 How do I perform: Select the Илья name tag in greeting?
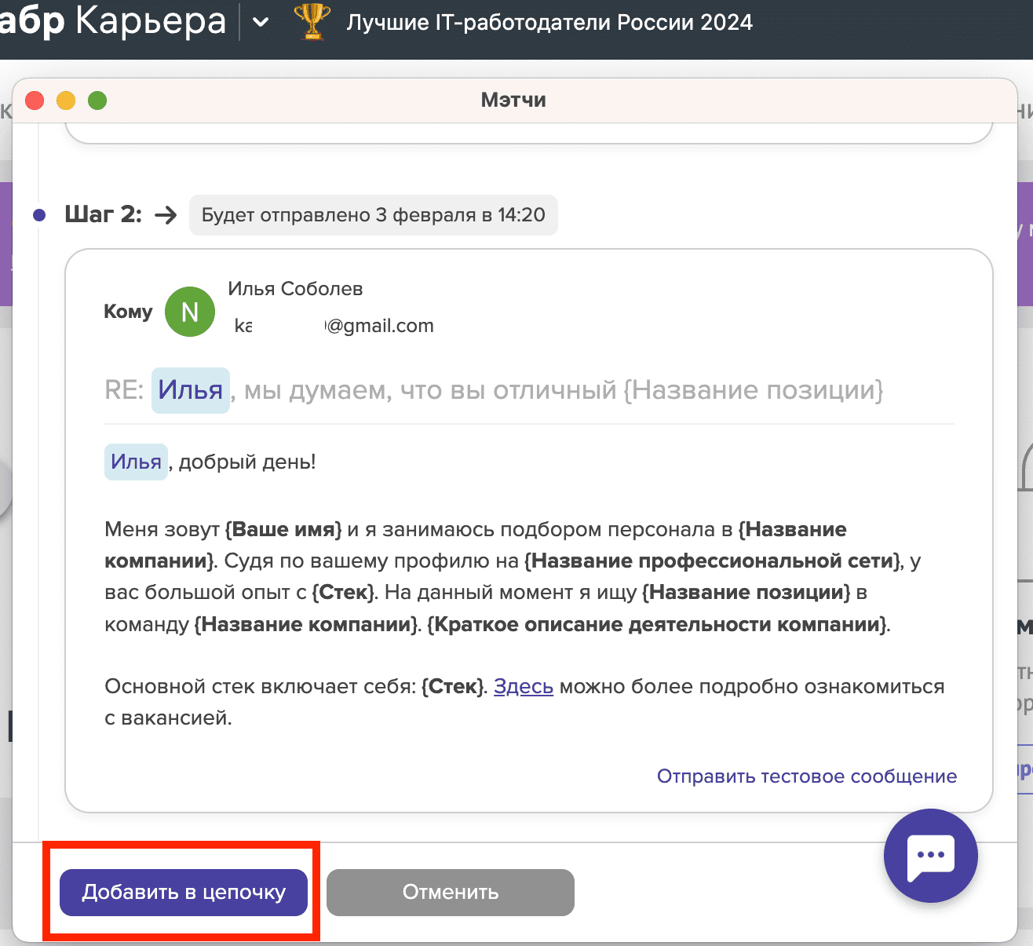pos(136,462)
